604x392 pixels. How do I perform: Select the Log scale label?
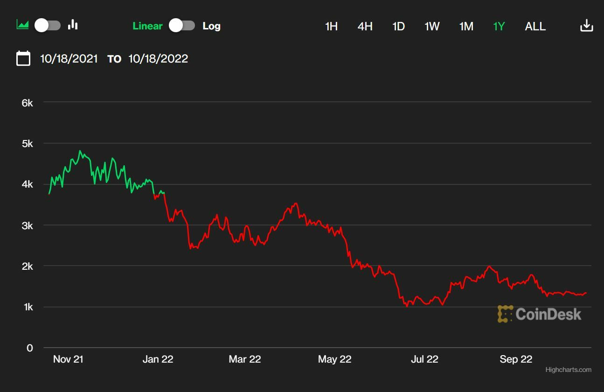pos(211,26)
